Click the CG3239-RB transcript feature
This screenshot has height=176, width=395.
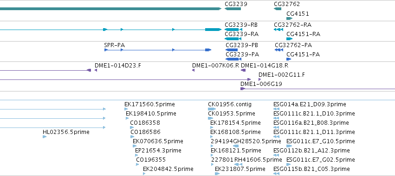click(x=233, y=30)
